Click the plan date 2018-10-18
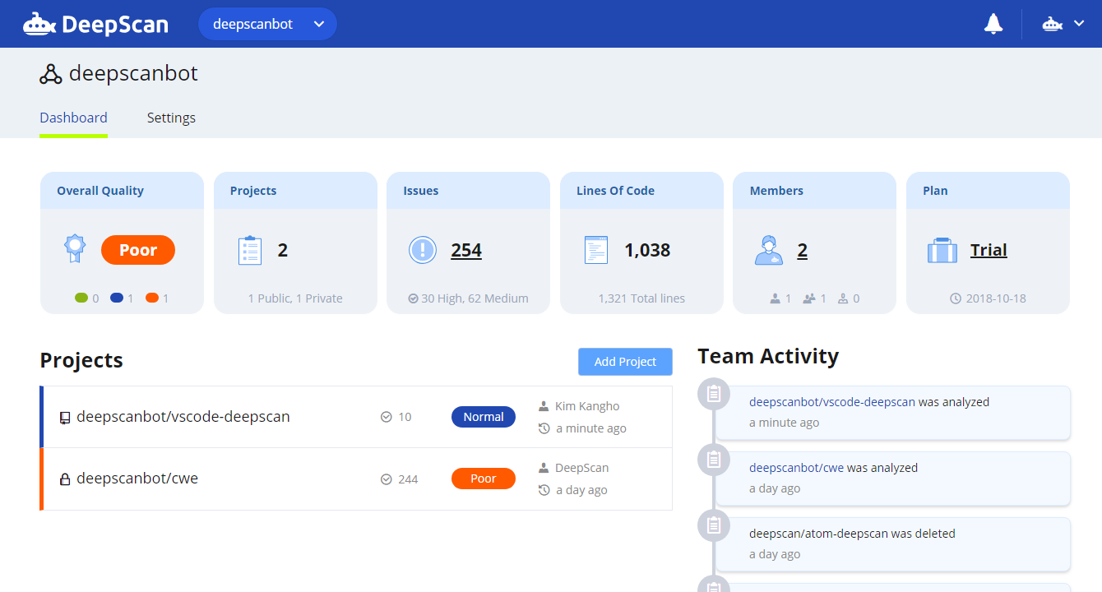This screenshot has height=592, width=1102. [995, 298]
